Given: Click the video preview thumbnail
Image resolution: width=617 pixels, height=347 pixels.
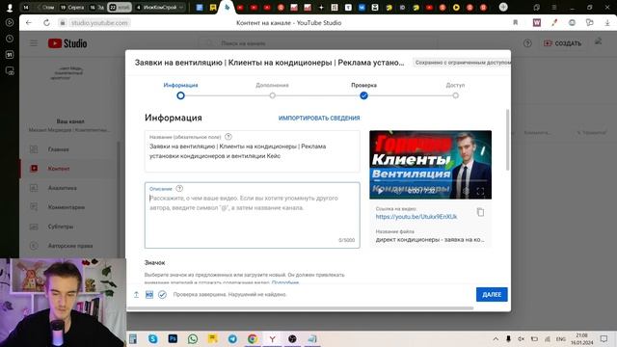Looking at the screenshot, I should [431, 165].
